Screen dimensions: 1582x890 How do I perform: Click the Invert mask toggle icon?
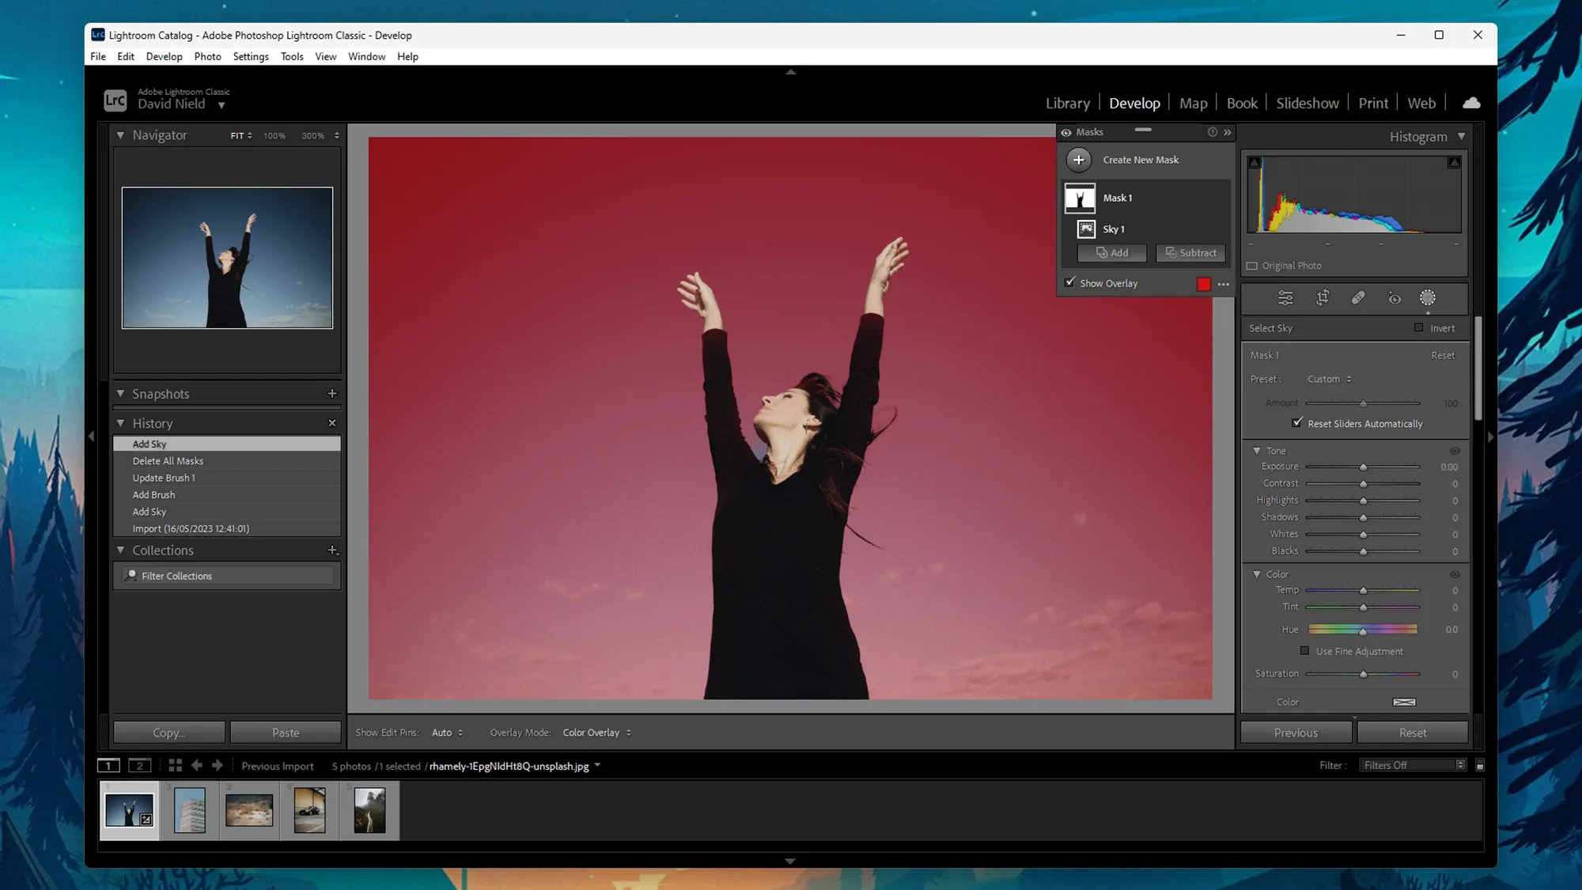[1420, 328]
